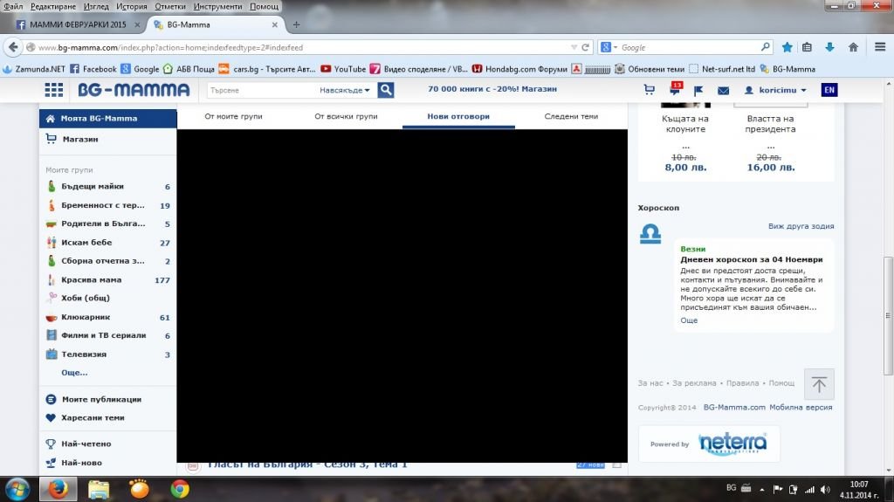Open book Къщата на клоуните
894x502 pixels.
[x=685, y=124]
